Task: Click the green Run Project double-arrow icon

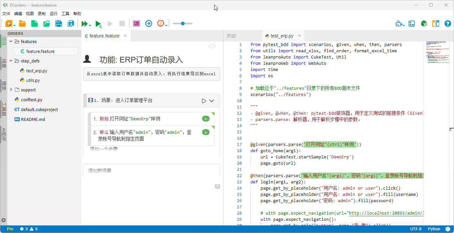Action: pyautogui.click(x=85, y=24)
